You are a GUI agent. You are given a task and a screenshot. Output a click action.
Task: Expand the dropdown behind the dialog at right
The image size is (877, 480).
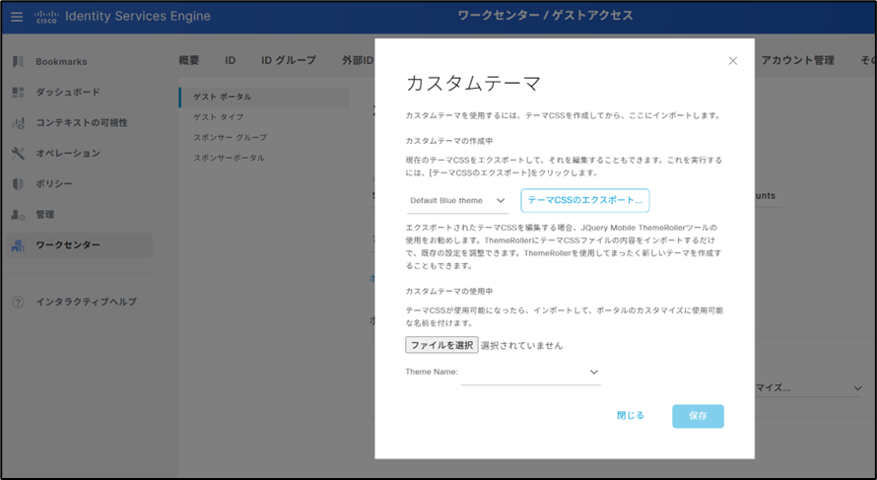[x=856, y=389]
